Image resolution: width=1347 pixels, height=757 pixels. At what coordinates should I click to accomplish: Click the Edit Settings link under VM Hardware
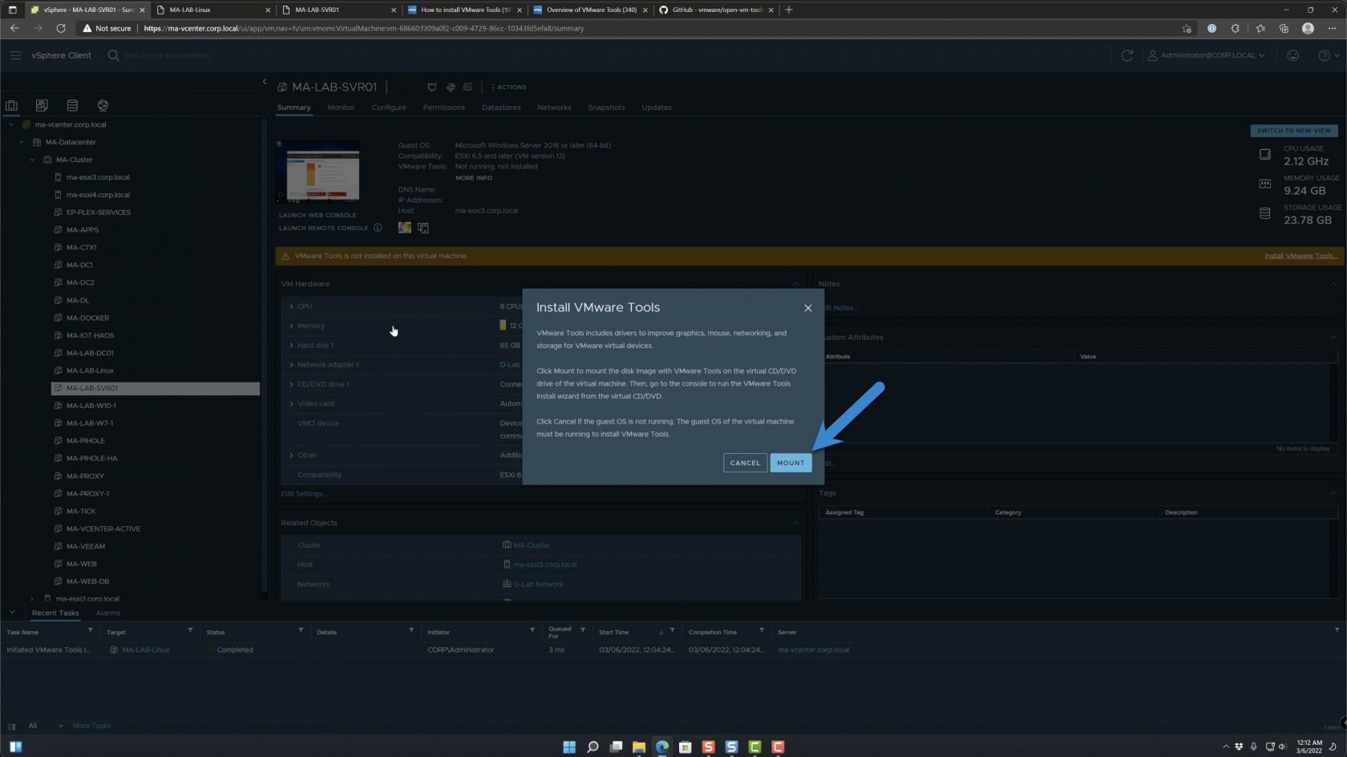[304, 494]
